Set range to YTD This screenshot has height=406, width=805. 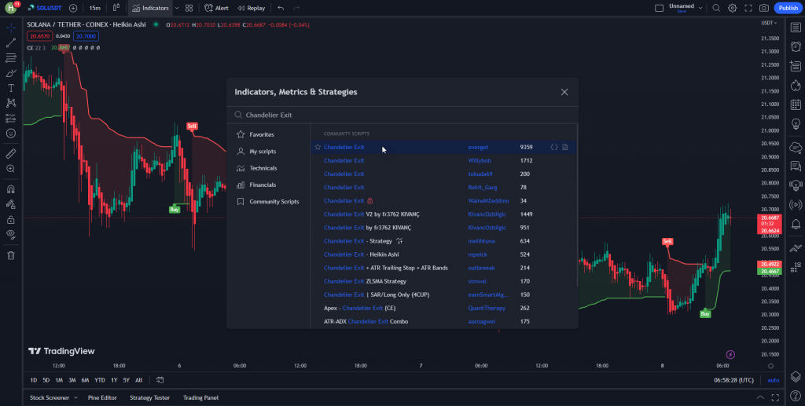click(x=100, y=380)
